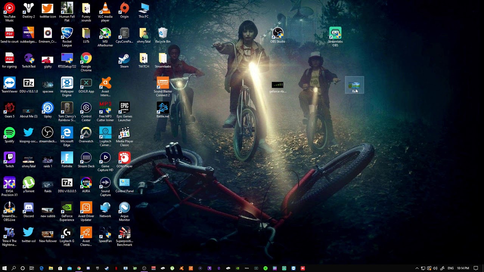
Task: Open the volume control in tray
Action: tap(435, 268)
